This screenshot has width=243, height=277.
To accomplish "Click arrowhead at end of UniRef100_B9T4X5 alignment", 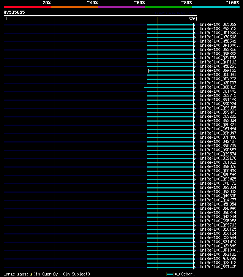I will pyautogui.click(x=194, y=267).
